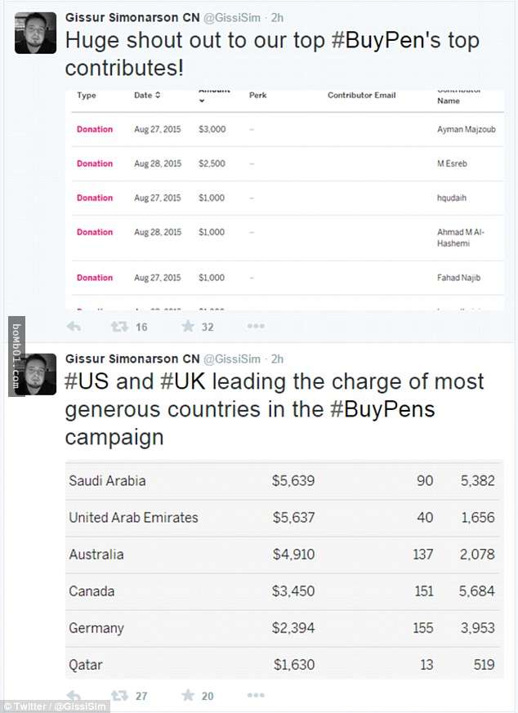The image size is (518, 713).
Task: Sort table by Date column arrows
Action: (x=158, y=95)
